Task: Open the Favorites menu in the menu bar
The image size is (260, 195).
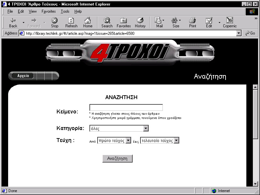Action: coord(48,11)
